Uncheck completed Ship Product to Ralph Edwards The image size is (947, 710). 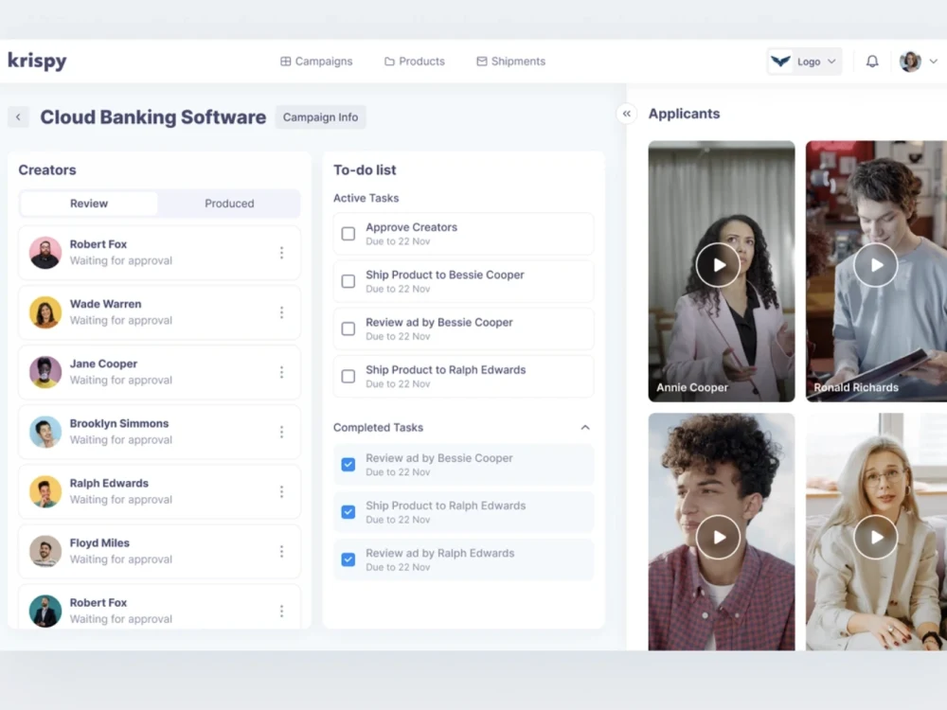(348, 512)
